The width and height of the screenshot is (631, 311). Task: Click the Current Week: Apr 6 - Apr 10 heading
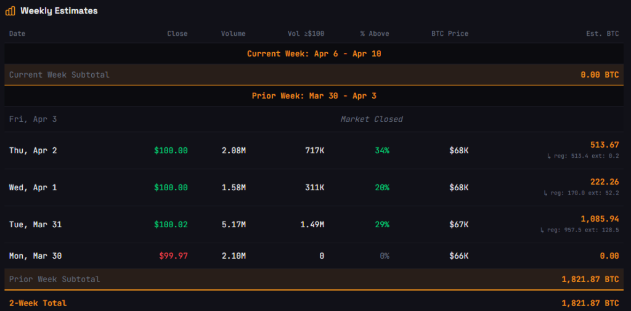314,54
